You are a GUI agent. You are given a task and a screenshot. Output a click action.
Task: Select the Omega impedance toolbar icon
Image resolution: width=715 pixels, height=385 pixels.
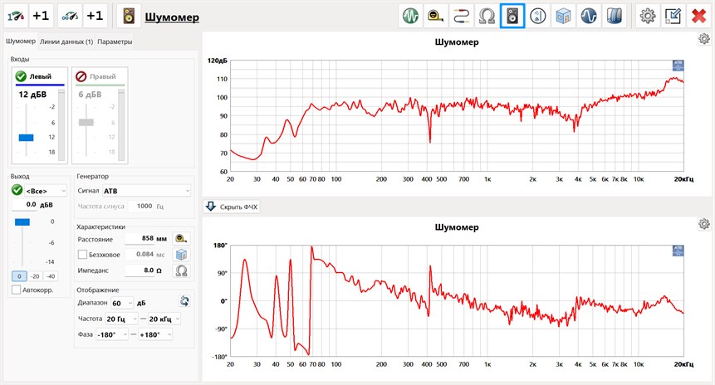(x=487, y=16)
